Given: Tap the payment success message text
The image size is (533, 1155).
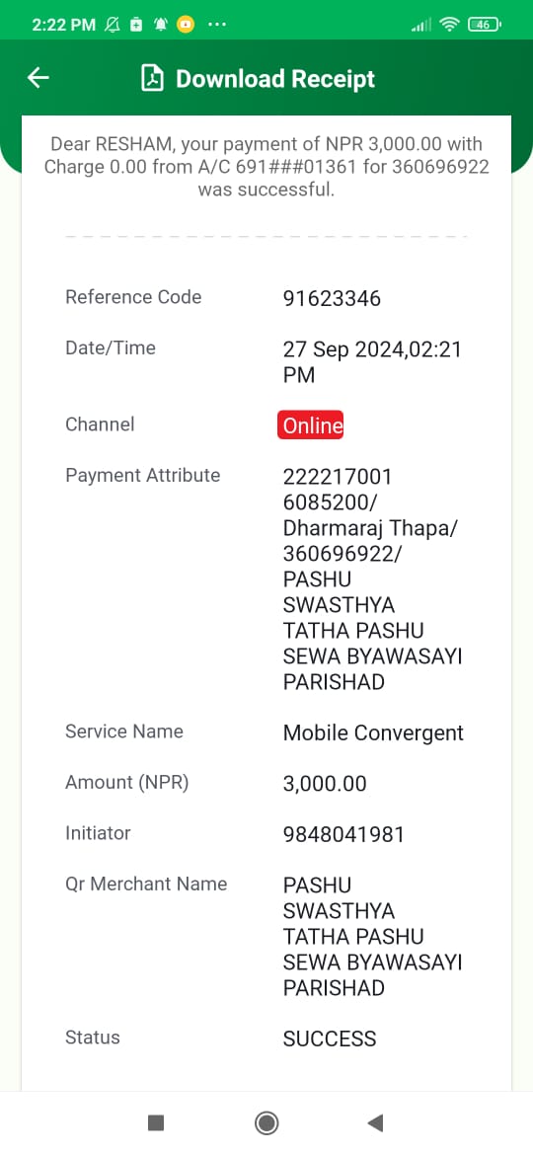Looking at the screenshot, I should click(266, 167).
